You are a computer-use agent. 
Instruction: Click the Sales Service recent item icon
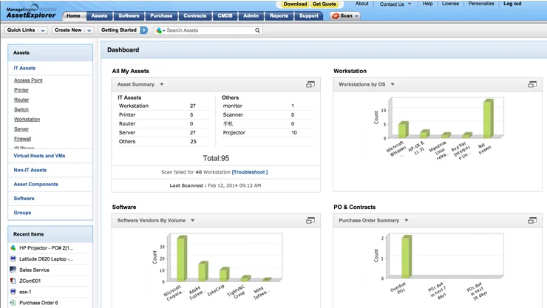click(x=13, y=270)
